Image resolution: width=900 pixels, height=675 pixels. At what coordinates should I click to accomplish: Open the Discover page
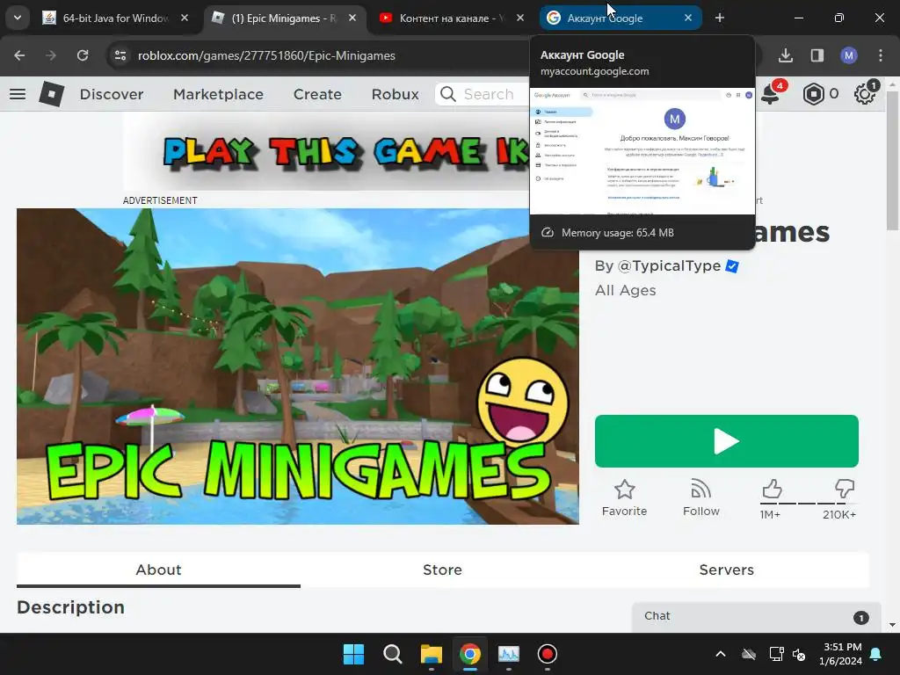pyautogui.click(x=112, y=94)
